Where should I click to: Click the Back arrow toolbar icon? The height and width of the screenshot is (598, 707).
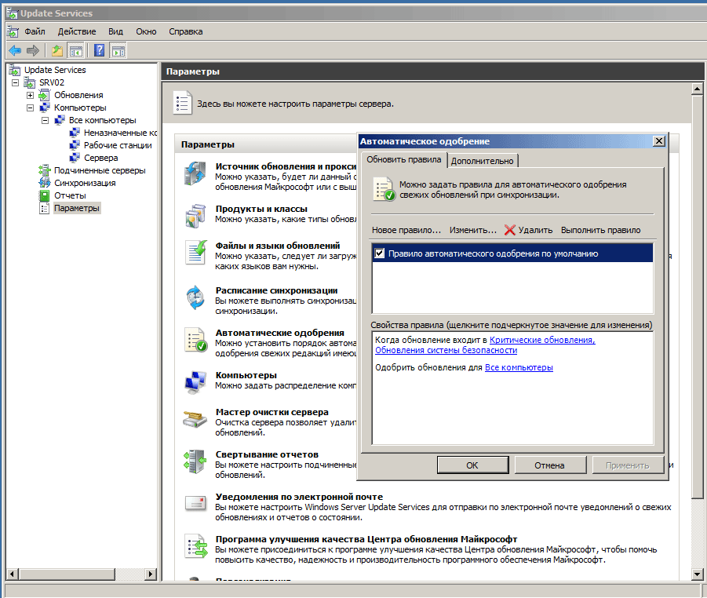pyautogui.click(x=14, y=51)
